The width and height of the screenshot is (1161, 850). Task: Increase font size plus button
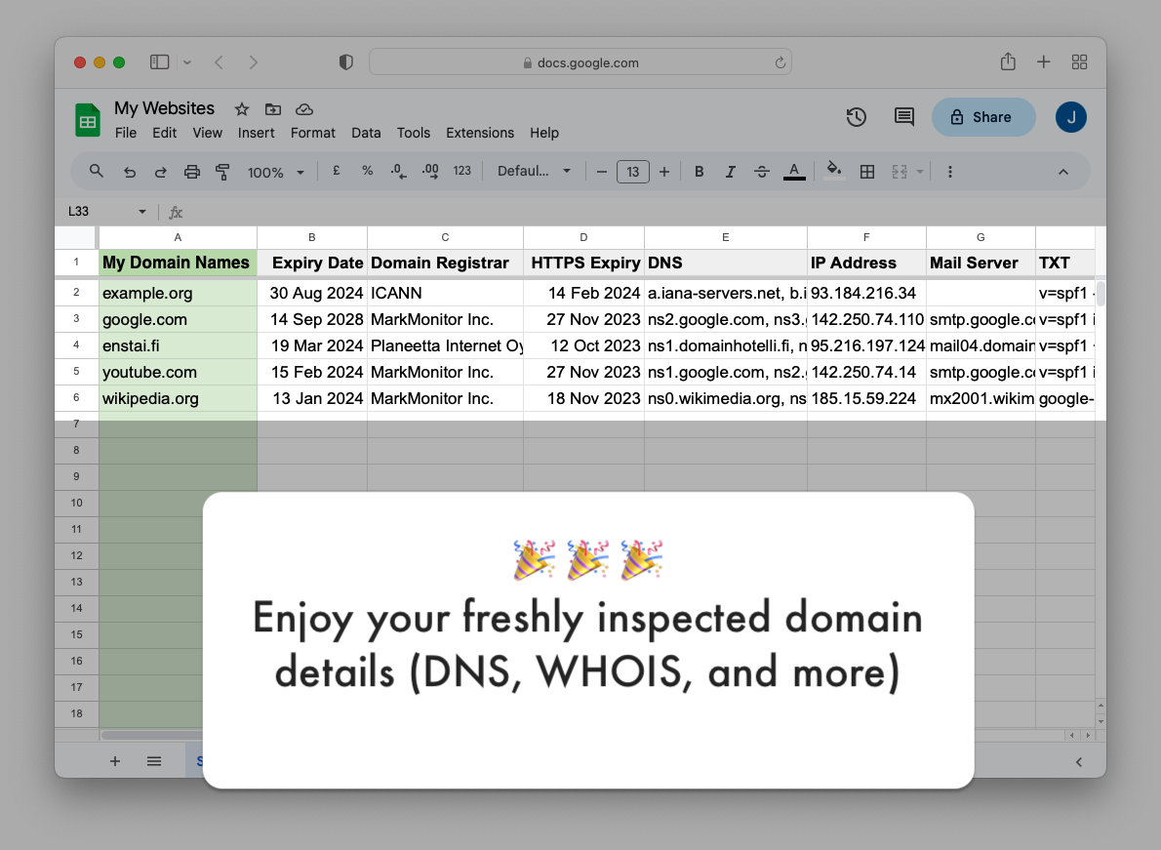pos(664,172)
